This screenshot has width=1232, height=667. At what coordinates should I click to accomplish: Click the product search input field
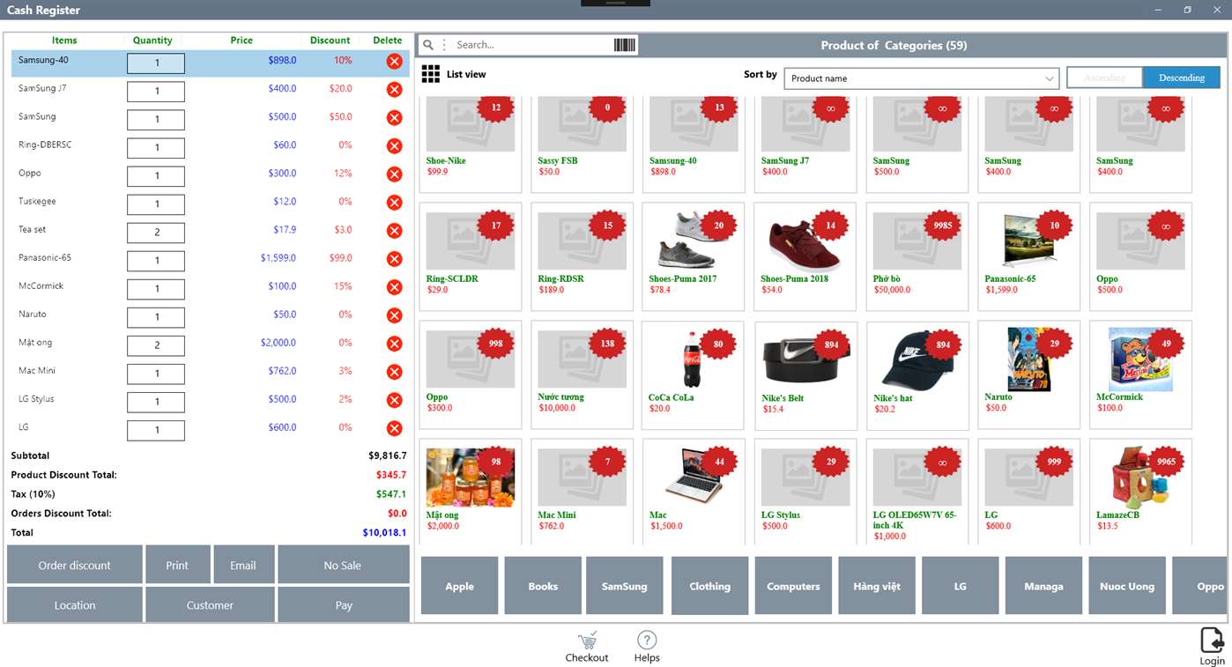531,45
